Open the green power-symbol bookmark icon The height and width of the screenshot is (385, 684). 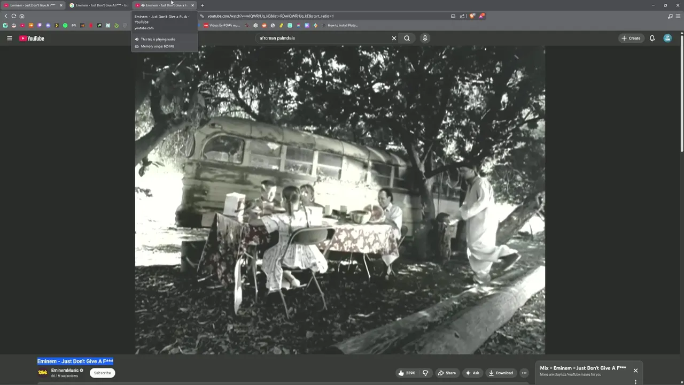[116, 25]
